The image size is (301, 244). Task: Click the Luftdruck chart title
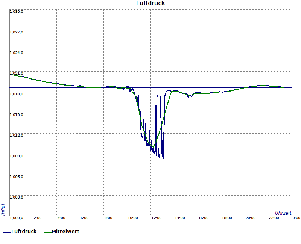tap(150, 3)
